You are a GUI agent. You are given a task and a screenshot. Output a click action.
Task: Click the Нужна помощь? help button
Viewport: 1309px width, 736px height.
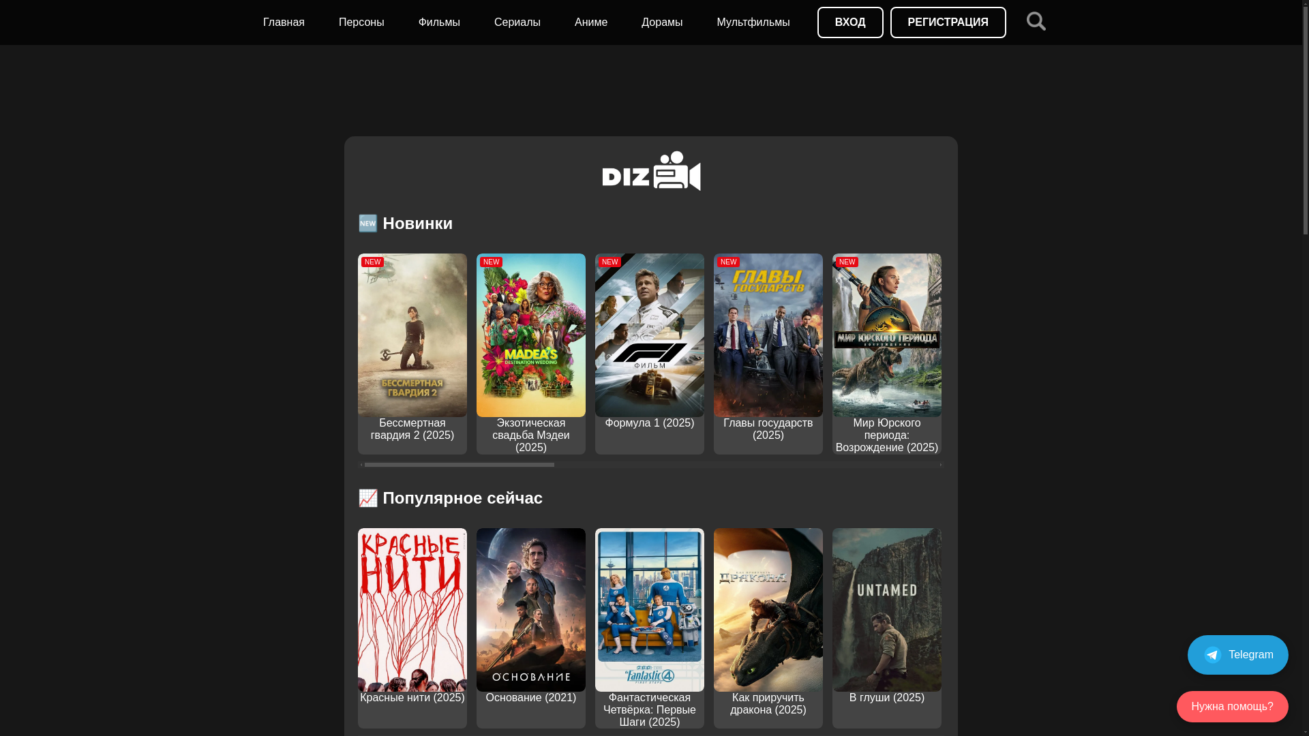point(1233,707)
